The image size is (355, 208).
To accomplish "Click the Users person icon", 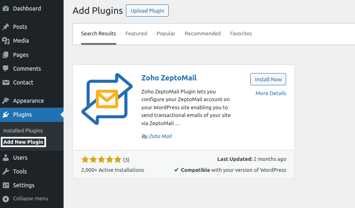I will click(x=6, y=158).
